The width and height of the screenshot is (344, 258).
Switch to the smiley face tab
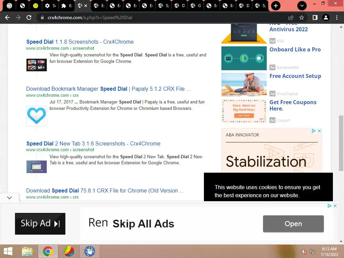click(x=35, y=6)
